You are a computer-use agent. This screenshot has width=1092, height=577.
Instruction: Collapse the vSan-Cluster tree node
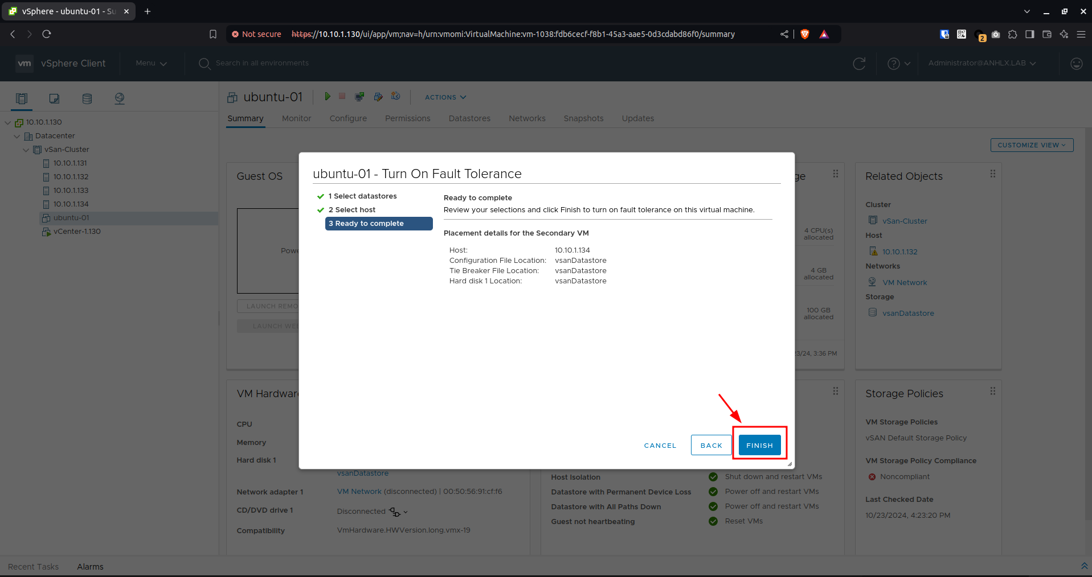(26, 150)
